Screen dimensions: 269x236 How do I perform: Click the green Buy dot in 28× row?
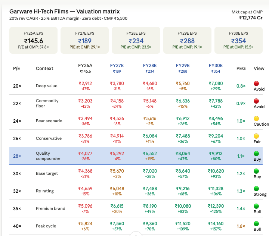click(x=256, y=154)
